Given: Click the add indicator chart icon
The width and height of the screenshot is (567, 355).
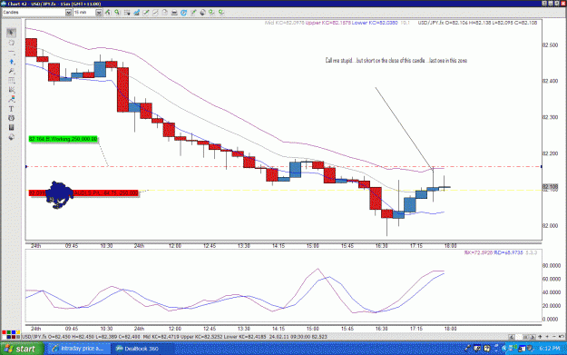Looking at the screenshot, I should (136, 13).
